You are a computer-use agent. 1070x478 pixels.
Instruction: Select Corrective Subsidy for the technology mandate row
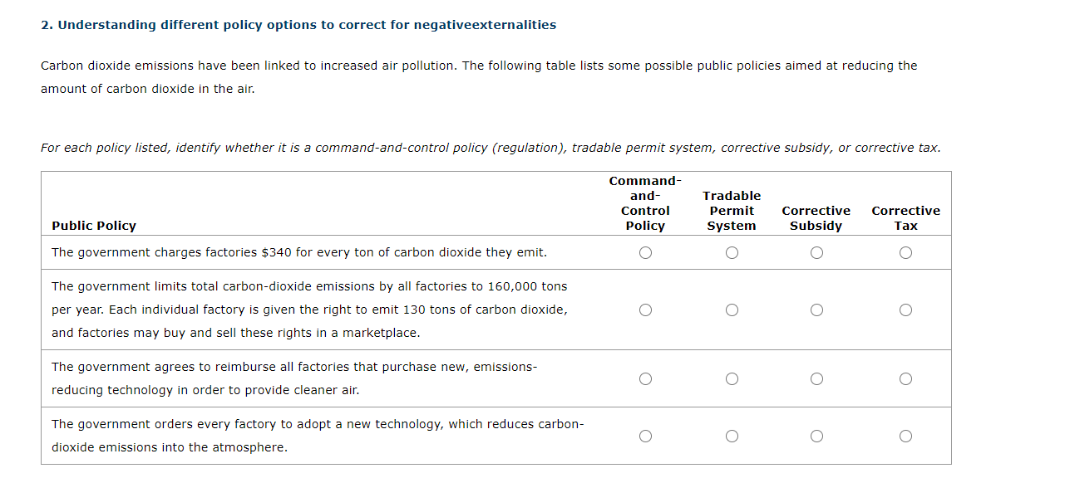pyautogui.click(x=816, y=435)
